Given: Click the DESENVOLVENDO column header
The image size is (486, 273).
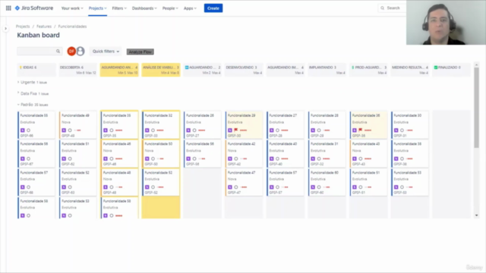Looking at the screenshot, I should click(x=244, y=70).
